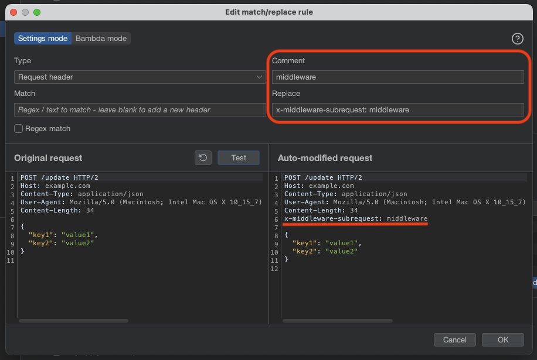The image size is (537, 360).
Task: Click the x-middleware-subrequest header line in modified request
Action: (356, 218)
